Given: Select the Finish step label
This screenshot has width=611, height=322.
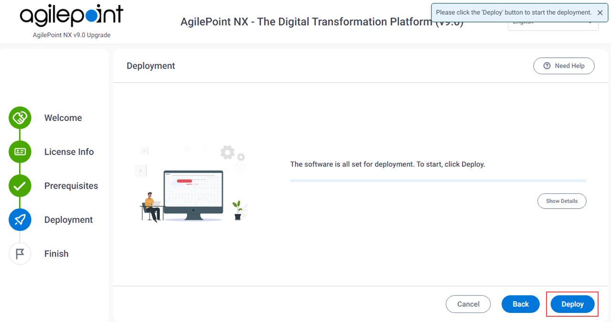Looking at the screenshot, I should point(56,253).
